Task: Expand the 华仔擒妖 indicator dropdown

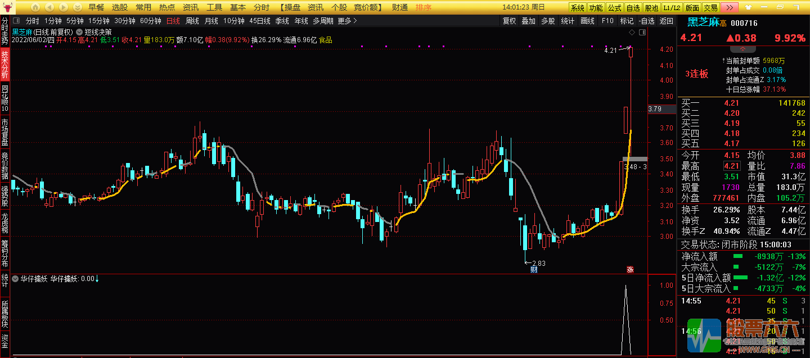Action: [15, 279]
